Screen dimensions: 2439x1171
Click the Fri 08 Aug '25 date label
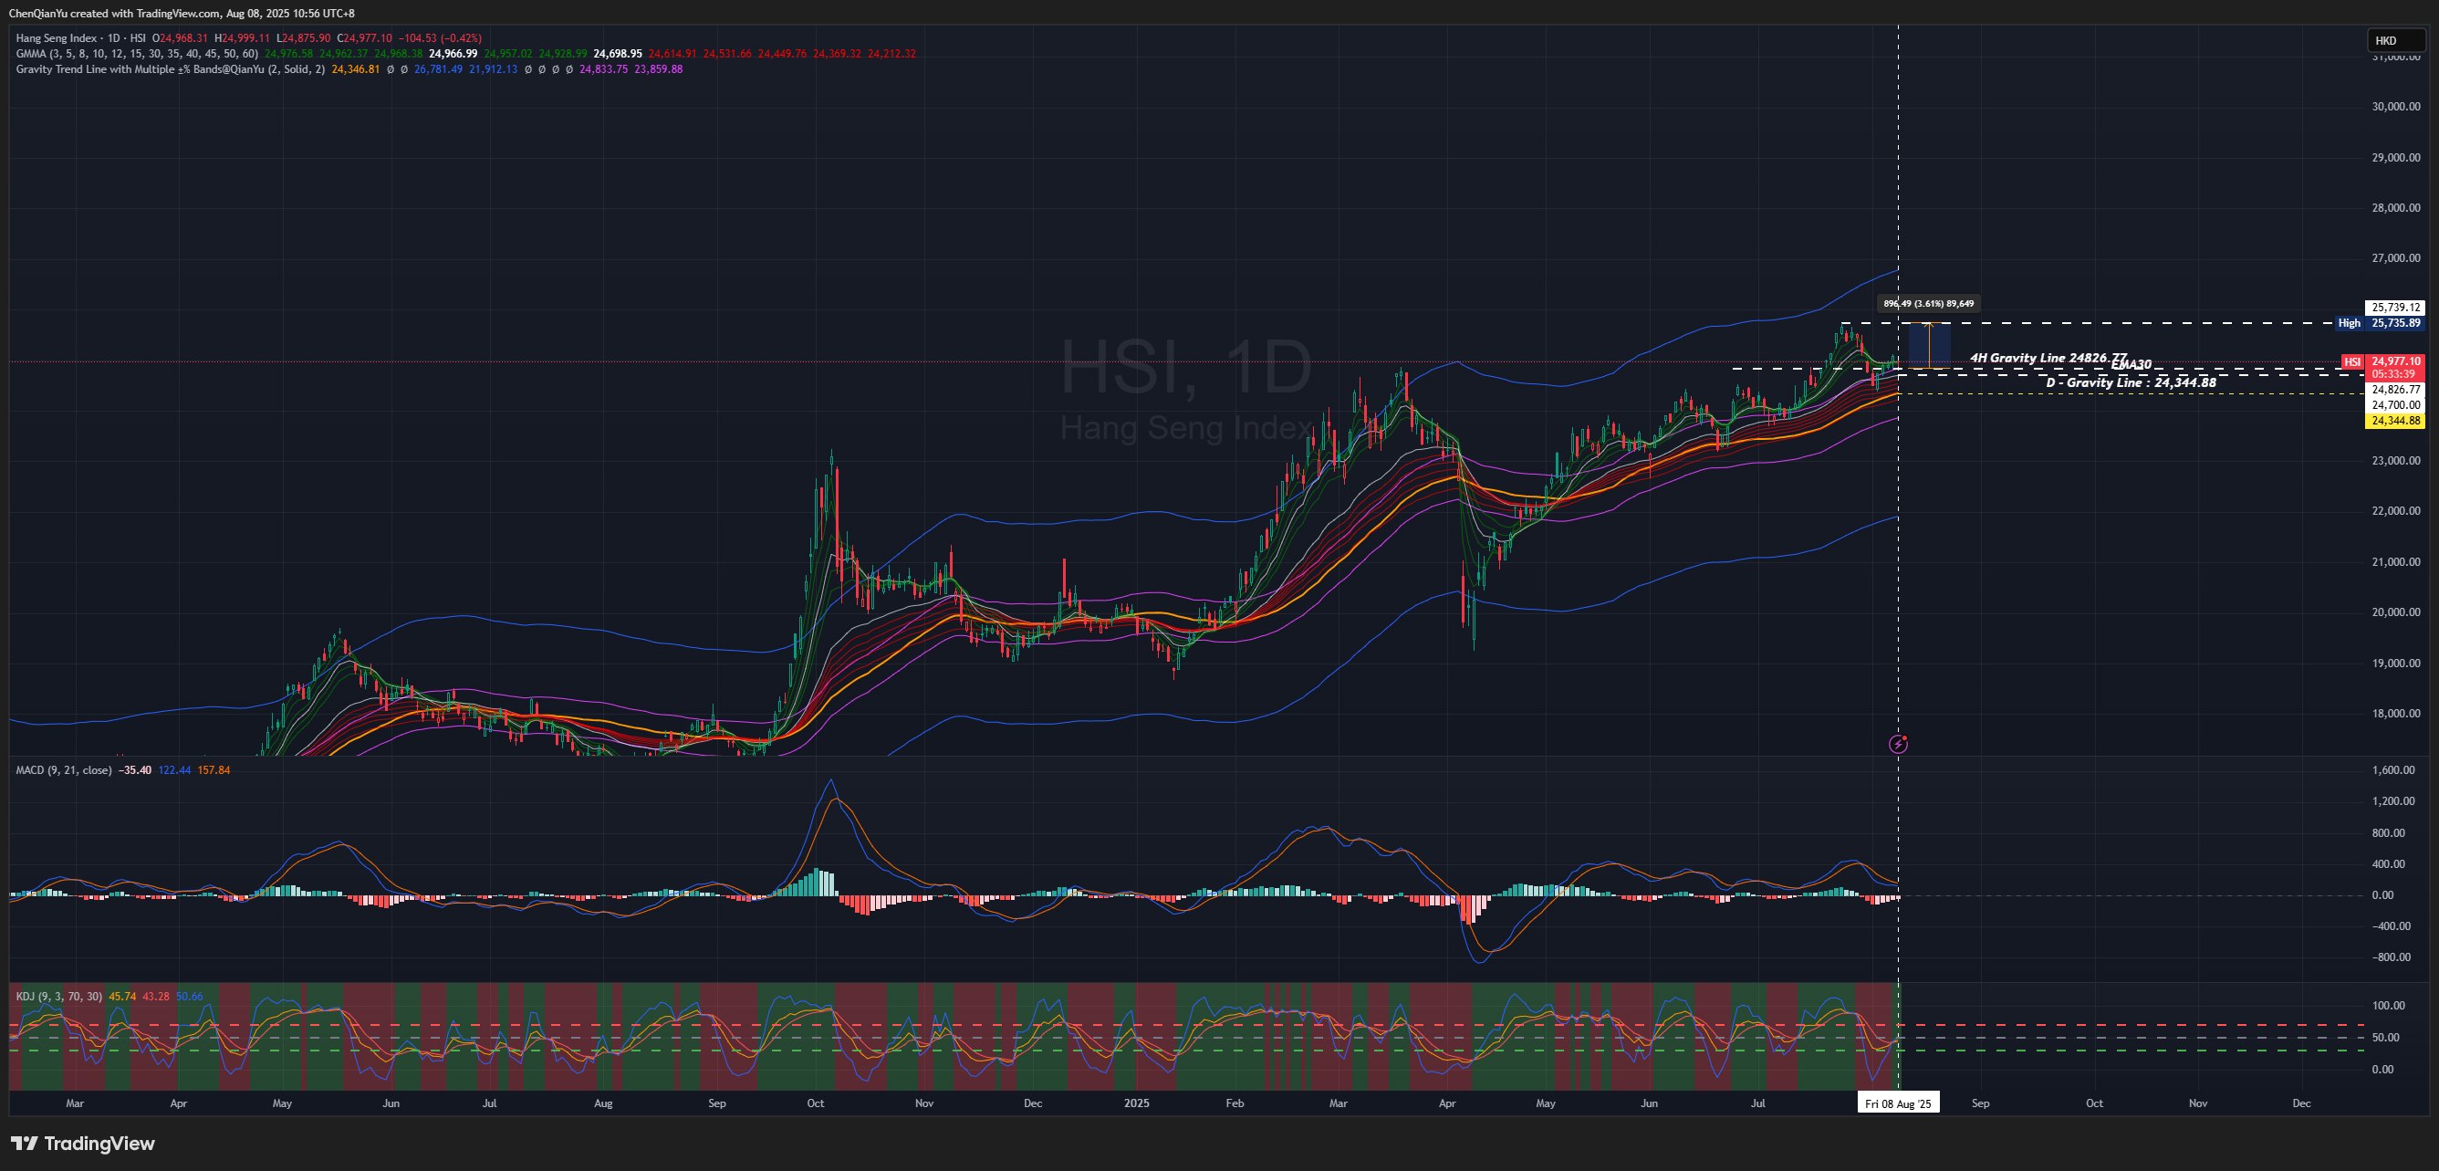[1897, 1103]
